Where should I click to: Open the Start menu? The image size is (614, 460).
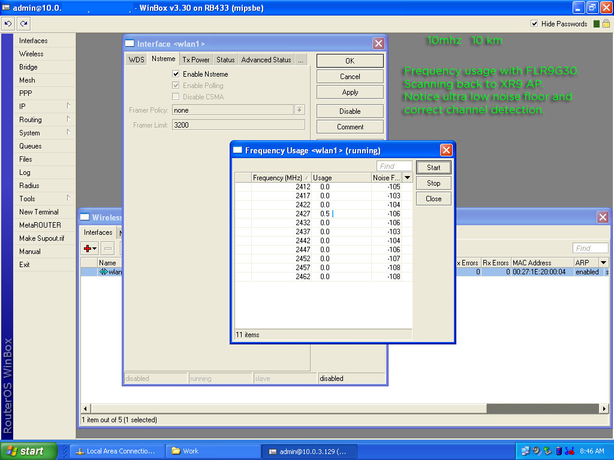click(29, 451)
